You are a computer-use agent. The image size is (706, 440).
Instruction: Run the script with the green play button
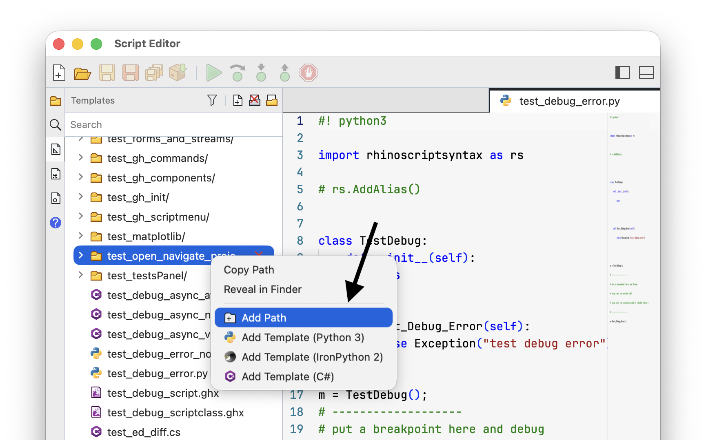[214, 73]
